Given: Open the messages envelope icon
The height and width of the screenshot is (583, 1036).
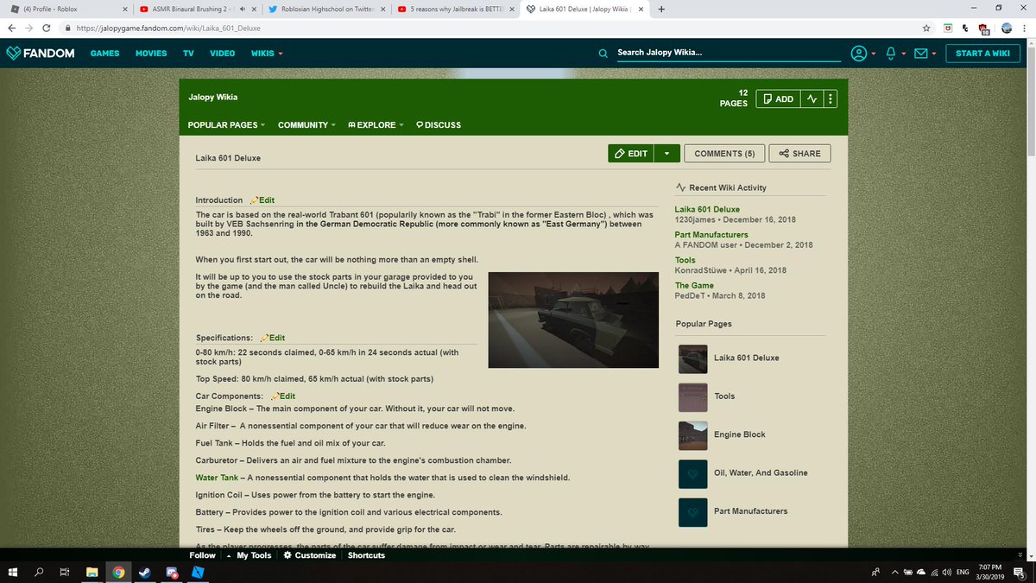Looking at the screenshot, I should [921, 54].
